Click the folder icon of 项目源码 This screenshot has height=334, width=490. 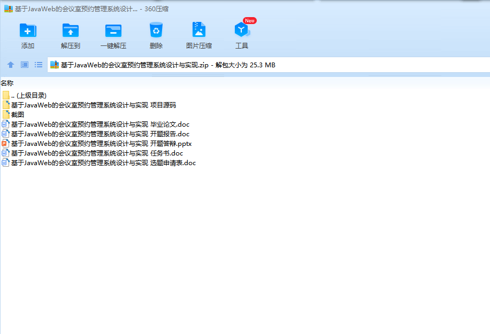pyautogui.click(x=6, y=105)
